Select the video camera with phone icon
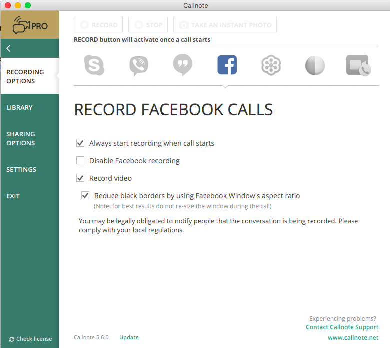 point(358,65)
